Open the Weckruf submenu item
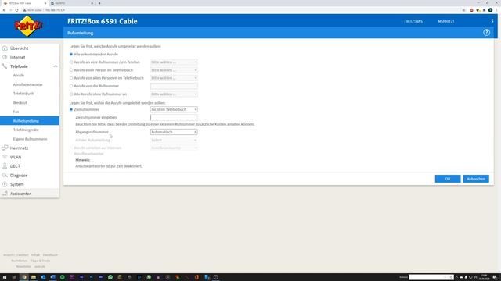This screenshot has height=281, width=501. click(x=20, y=103)
